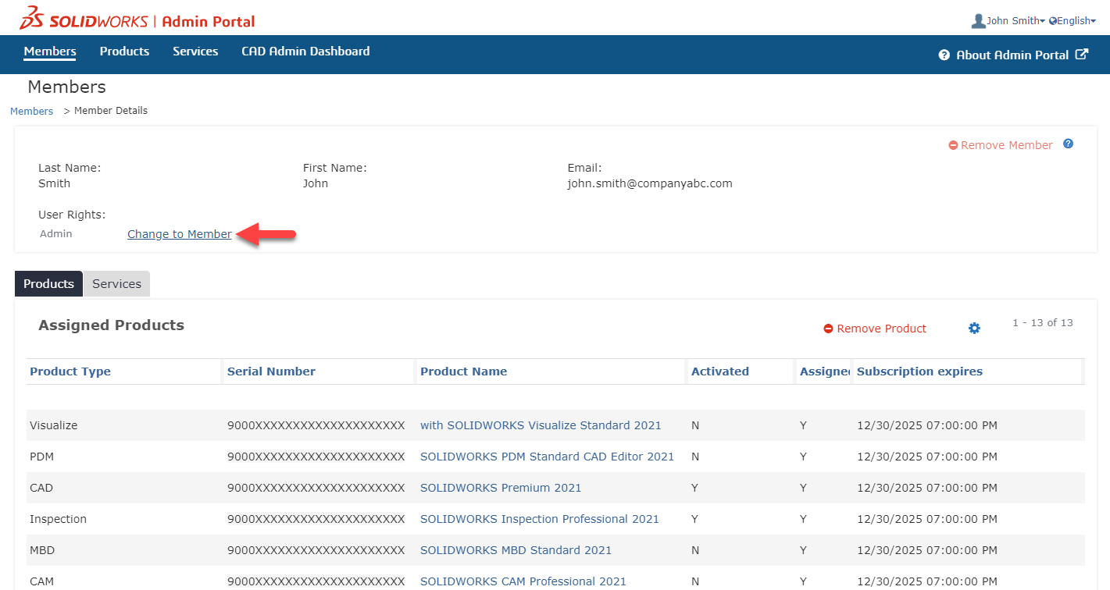This screenshot has width=1110, height=590.
Task: Click the user profile icon next to John Smith
Action: [979, 20]
